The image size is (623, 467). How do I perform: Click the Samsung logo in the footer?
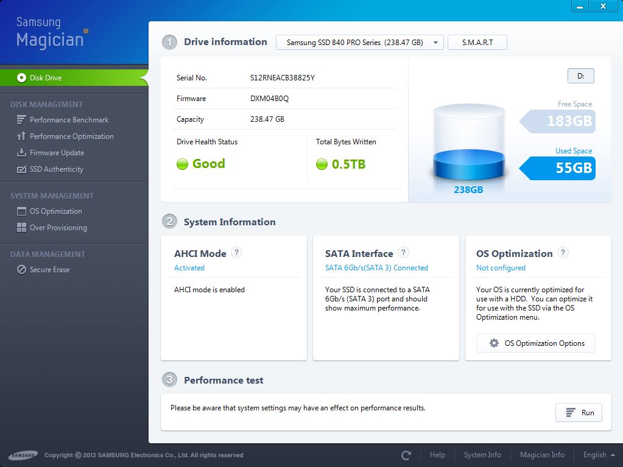23,455
